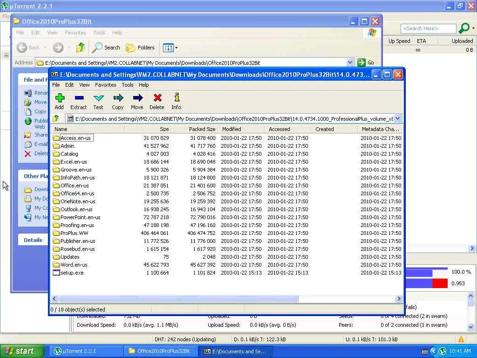
Task: Go up one folder level in 7-Zip
Action: [x=56, y=118]
